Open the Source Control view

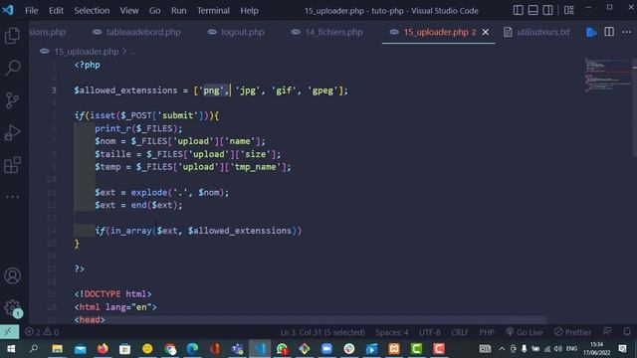[12, 100]
